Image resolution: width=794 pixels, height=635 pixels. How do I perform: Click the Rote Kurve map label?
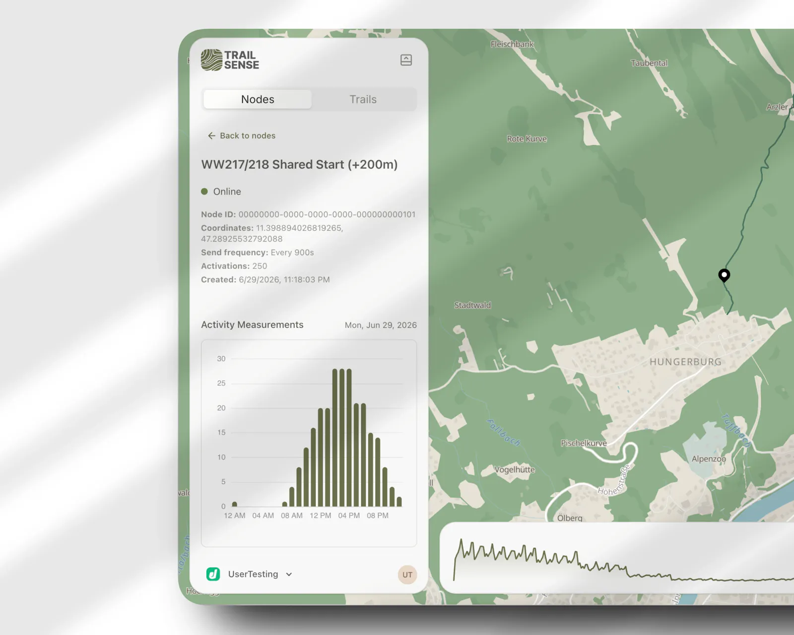(527, 139)
